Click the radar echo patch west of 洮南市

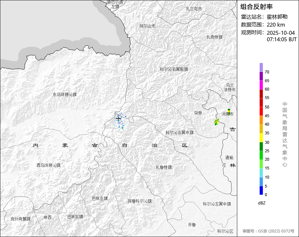(x=216, y=122)
